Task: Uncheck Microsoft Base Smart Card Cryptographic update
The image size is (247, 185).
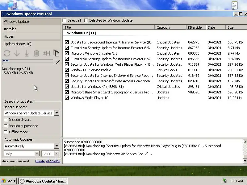Action: (67, 92)
